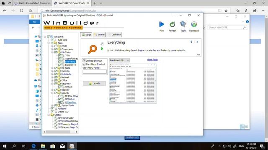268x150 pixels.
Task: Open File Explorer from the taskbar
Action: point(43,146)
